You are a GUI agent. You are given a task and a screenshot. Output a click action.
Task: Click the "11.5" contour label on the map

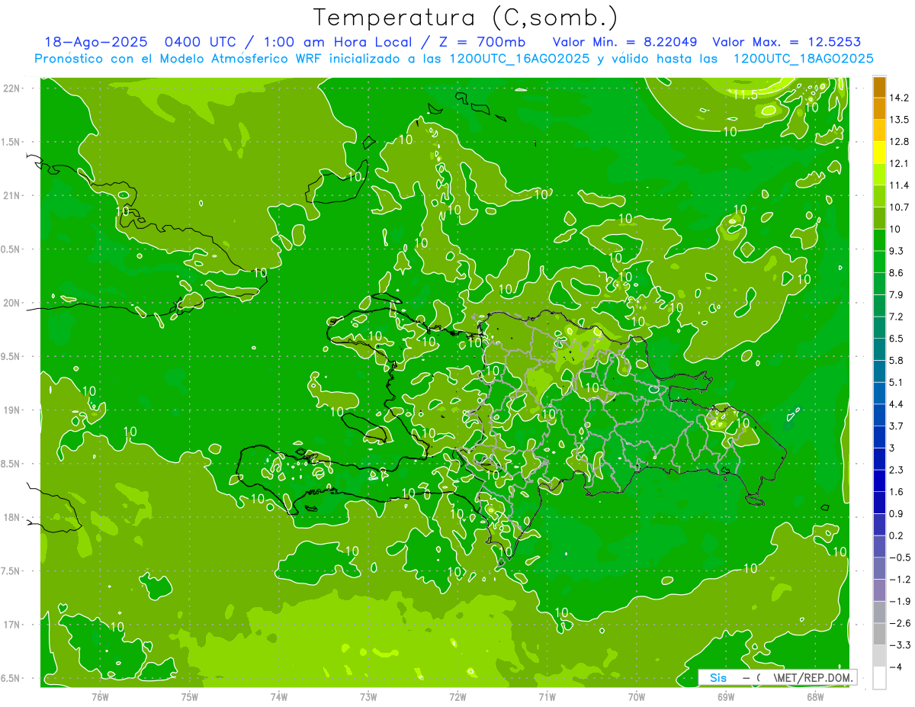tap(745, 95)
